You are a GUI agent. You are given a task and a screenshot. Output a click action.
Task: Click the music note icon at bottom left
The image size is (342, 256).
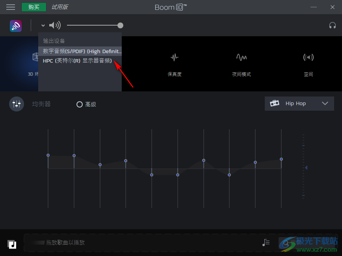(12, 244)
